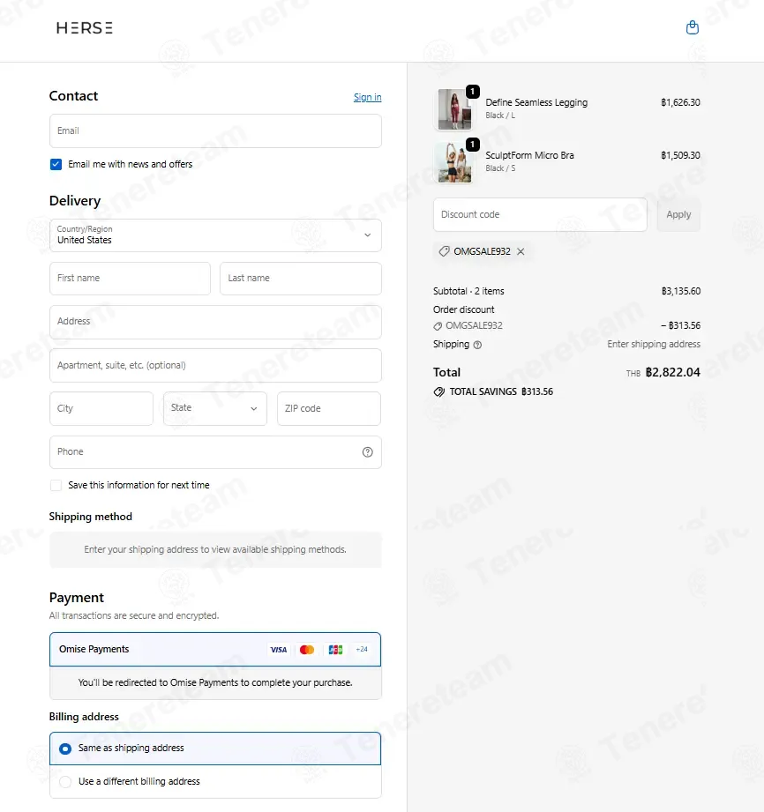Click the JCB card icon

point(335,650)
